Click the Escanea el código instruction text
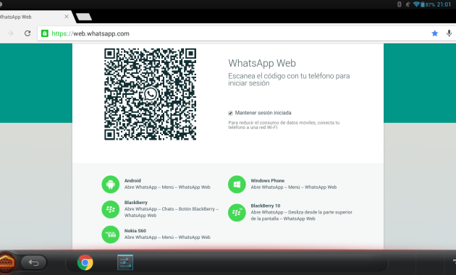456x275 pixels. [x=289, y=80]
